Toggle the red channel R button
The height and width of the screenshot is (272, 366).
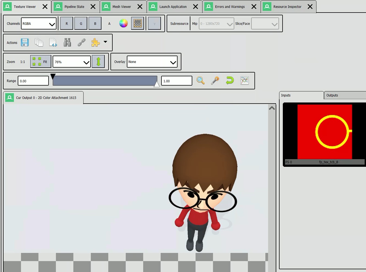tap(67, 23)
